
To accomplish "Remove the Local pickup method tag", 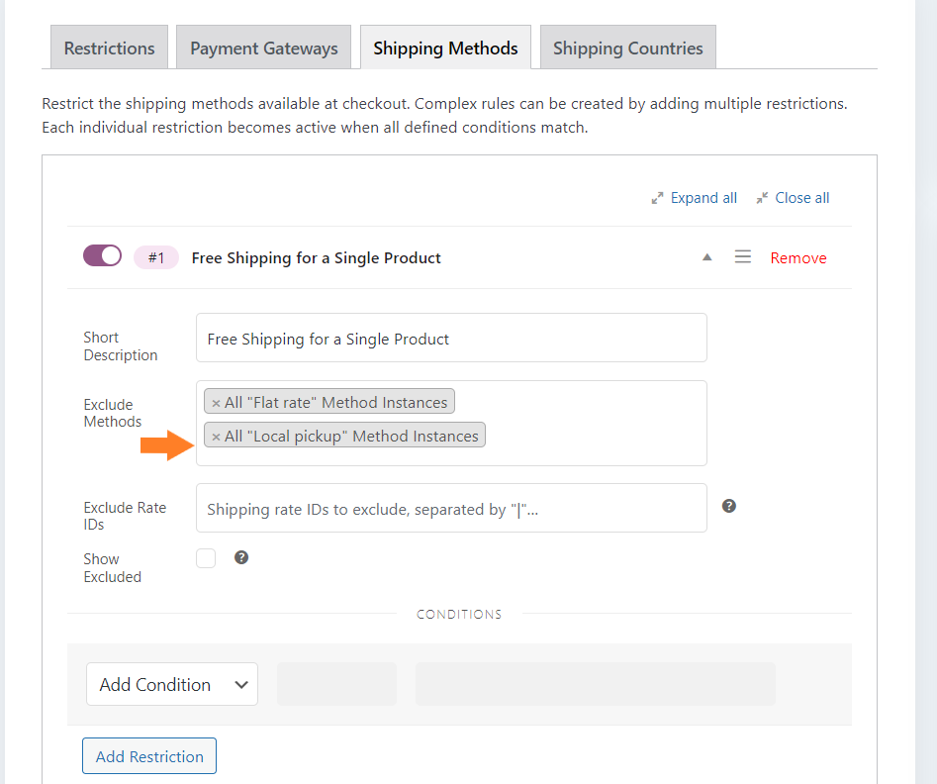I will click(x=217, y=438).
